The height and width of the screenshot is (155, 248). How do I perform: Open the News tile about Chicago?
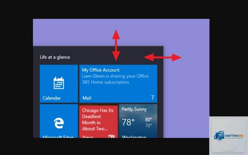pyautogui.click(x=99, y=121)
